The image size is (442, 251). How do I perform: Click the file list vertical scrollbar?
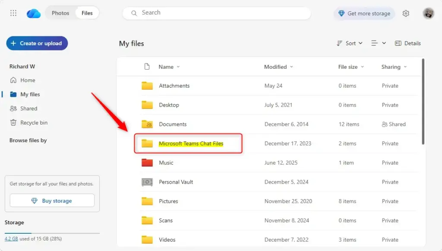click(x=423, y=102)
